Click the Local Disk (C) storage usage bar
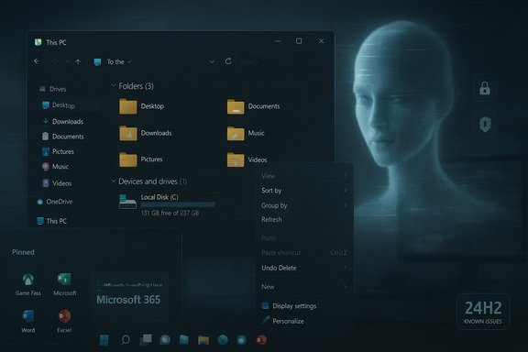528x352 pixels. tap(178, 204)
